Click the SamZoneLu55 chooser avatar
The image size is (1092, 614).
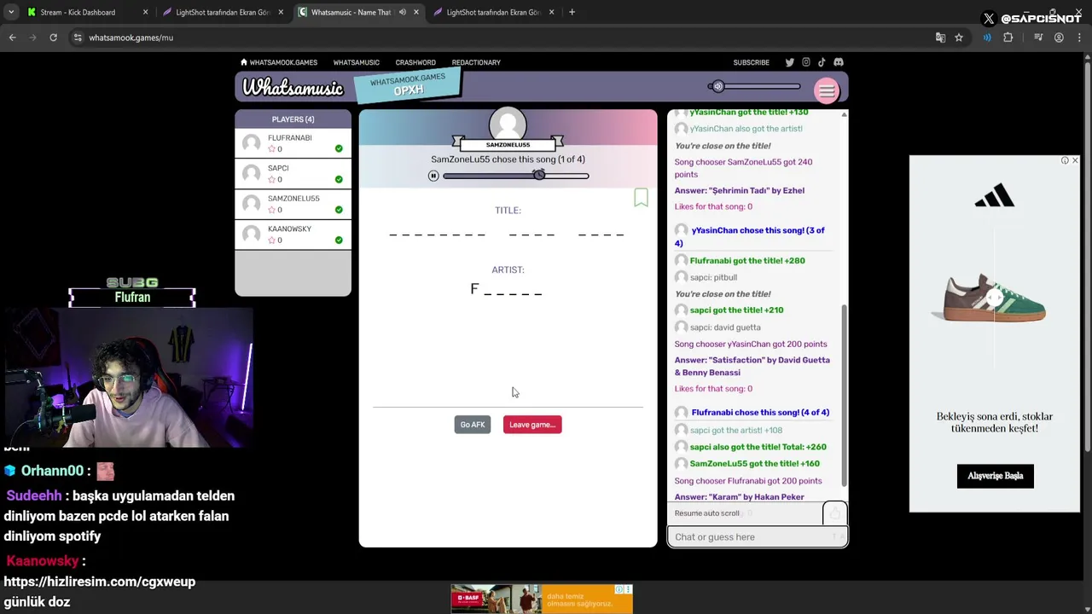pos(508,125)
